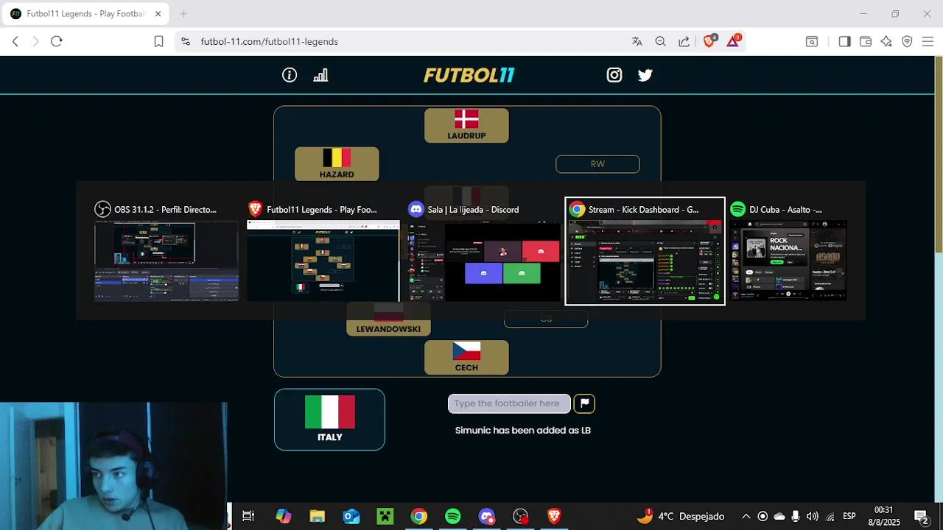The width and height of the screenshot is (943, 530).
Task: Open Futbol11 Instagram page icon
Action: pyautogui.click(x=614, y=75)
